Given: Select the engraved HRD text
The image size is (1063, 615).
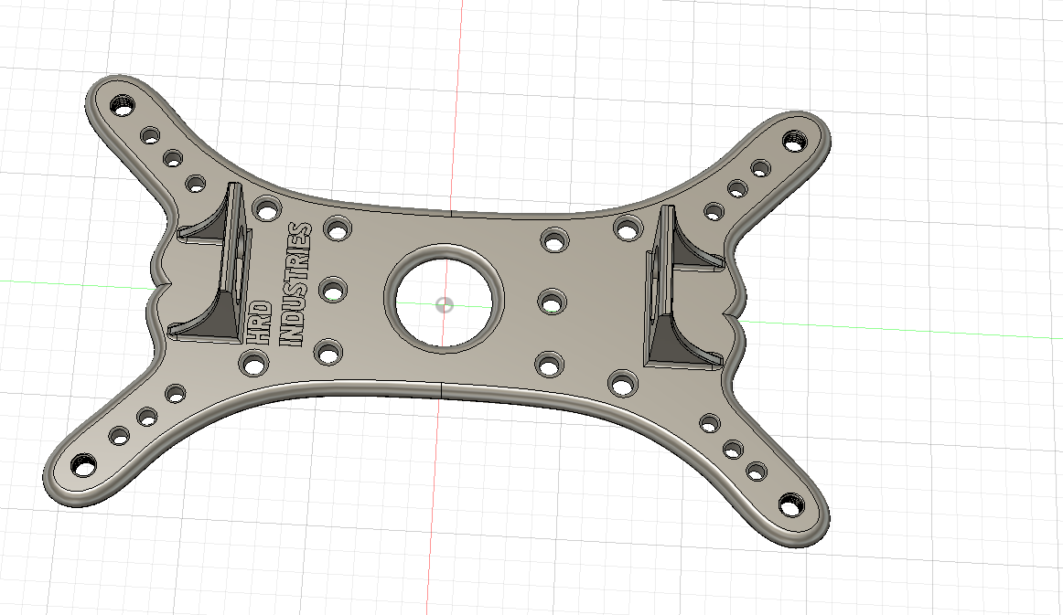Looking at the screenshot, I should click(259, 323).
